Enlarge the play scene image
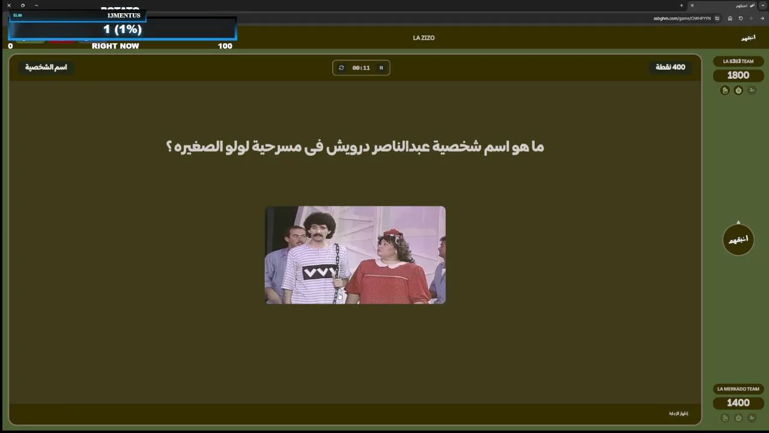Viewport: 769px width, 433px height. 356,255
